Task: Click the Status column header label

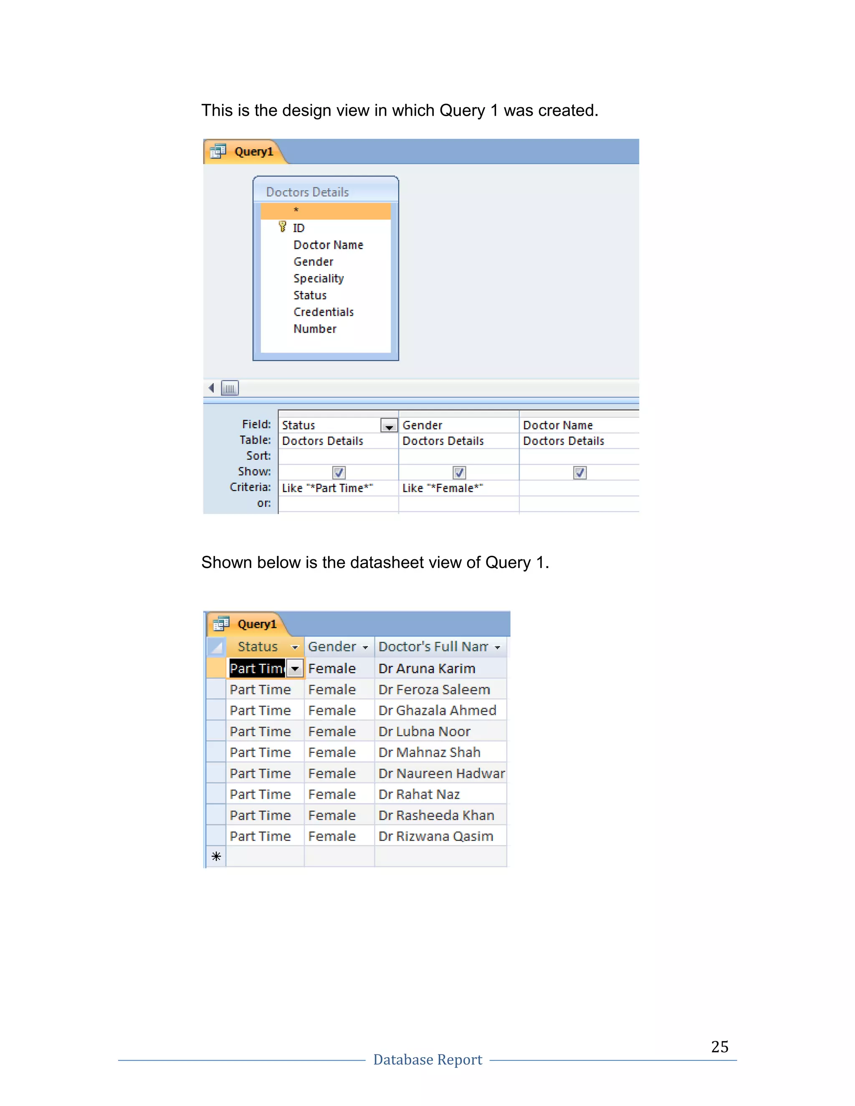Action: click(x=258, y=646)
